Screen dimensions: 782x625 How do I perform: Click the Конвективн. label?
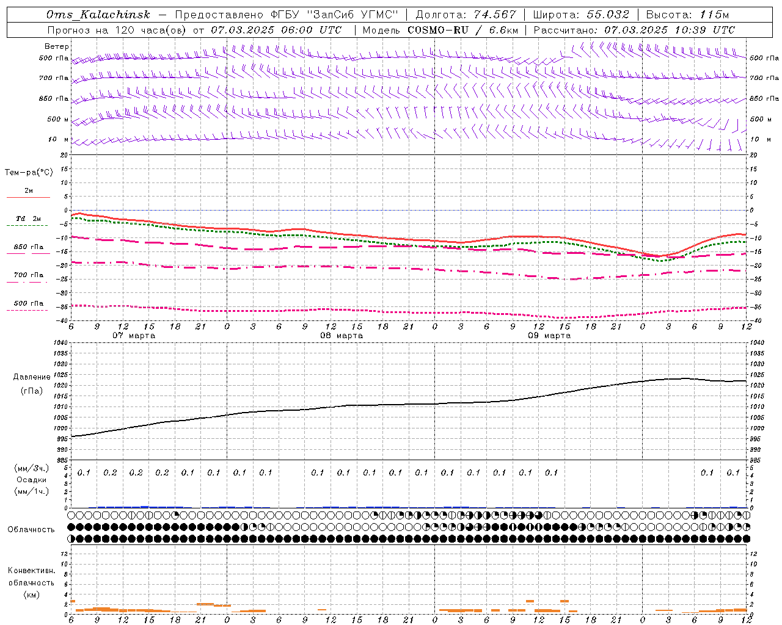[31, 571]
